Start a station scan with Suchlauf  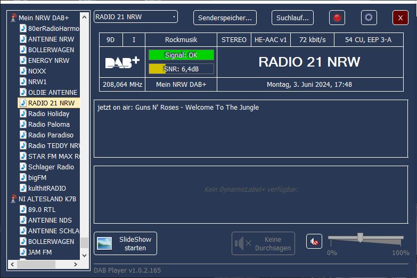[292, 18]
